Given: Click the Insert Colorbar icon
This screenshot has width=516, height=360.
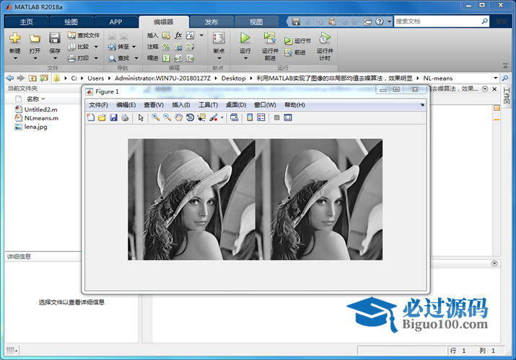Looking at the screenshot, I should coord(250,117).
